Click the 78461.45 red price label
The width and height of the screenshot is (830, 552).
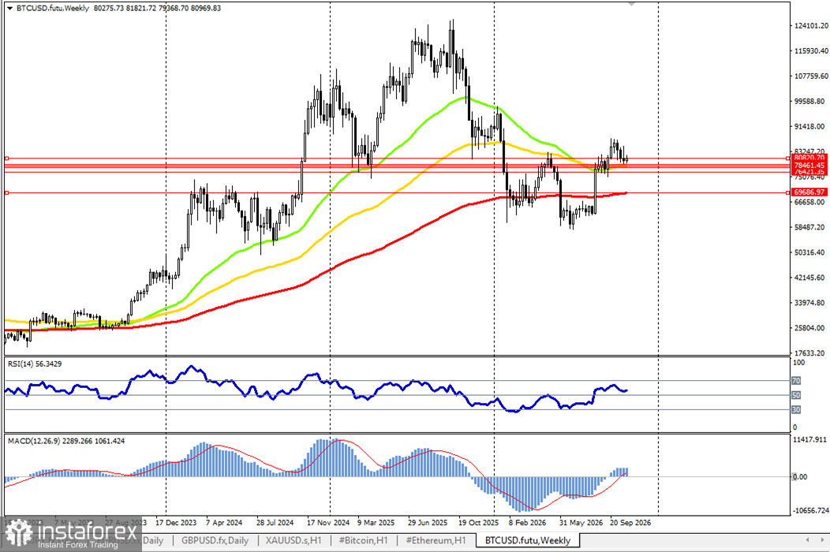click(x=809, y=165)
